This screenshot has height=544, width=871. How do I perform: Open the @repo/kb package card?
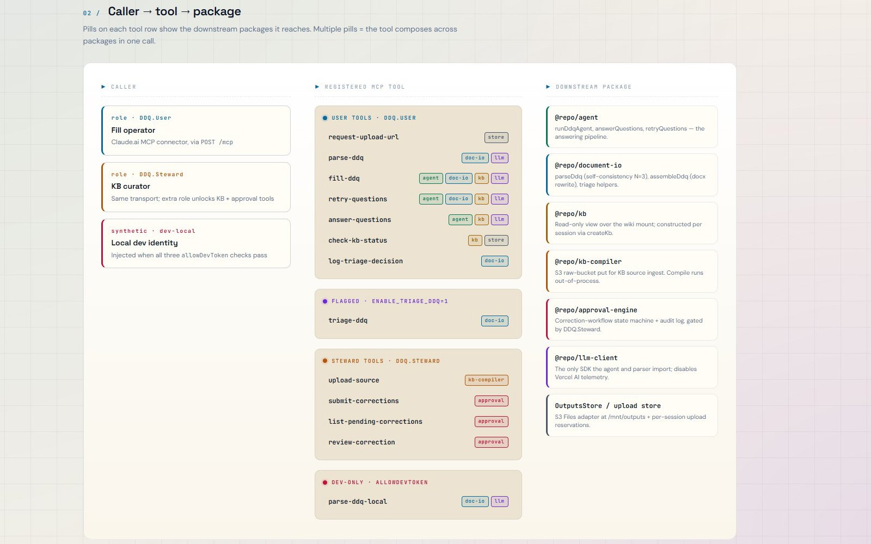[x=632, y=223]
